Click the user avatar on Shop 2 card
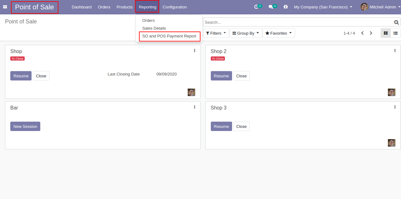 click(392, 92)
